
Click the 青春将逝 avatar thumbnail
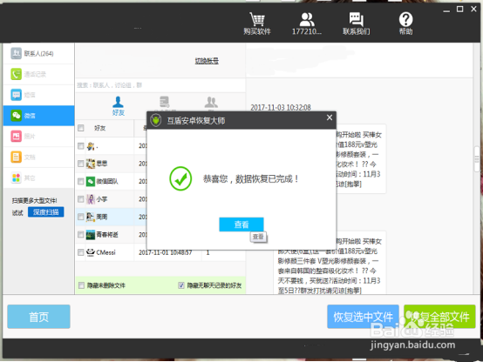pos(91,235)
